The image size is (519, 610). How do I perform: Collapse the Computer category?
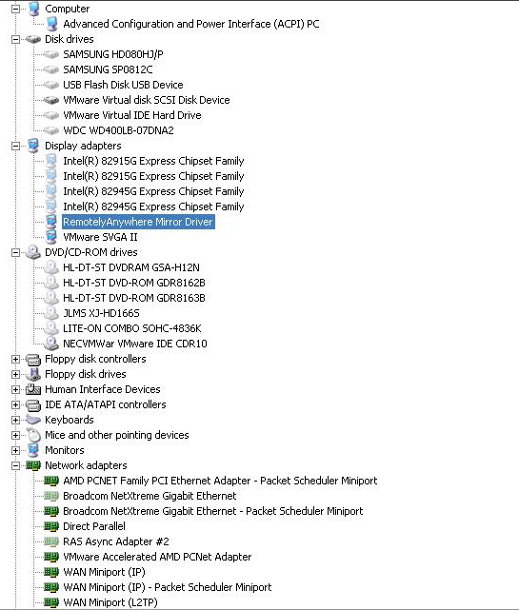coord(15,9)
